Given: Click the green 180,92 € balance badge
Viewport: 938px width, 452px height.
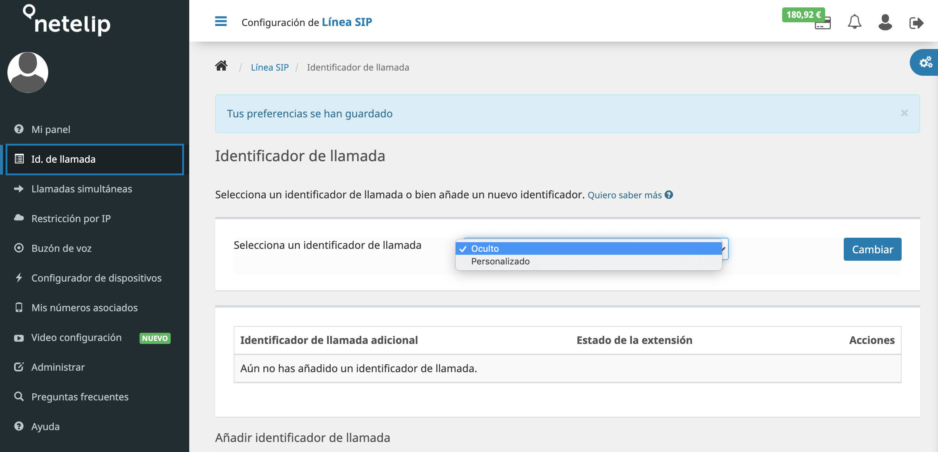Looking at the screenshot, I should pyautogui.click(x=804, y=15).
